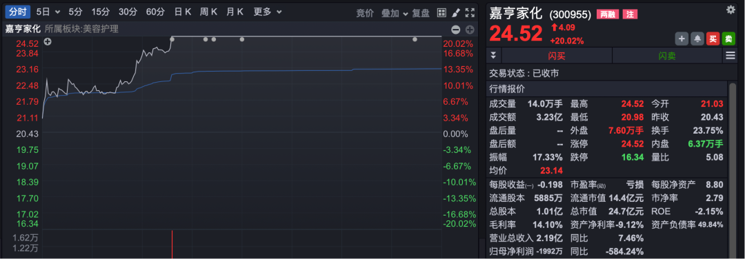Click the 归母净利润 value -1992万

550,251
